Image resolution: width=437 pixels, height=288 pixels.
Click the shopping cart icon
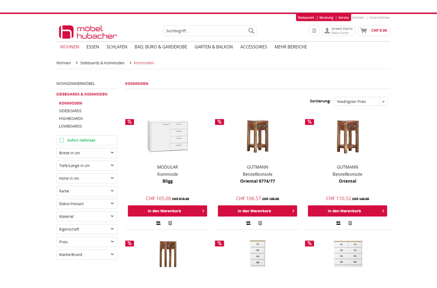(x=364, y=31)
